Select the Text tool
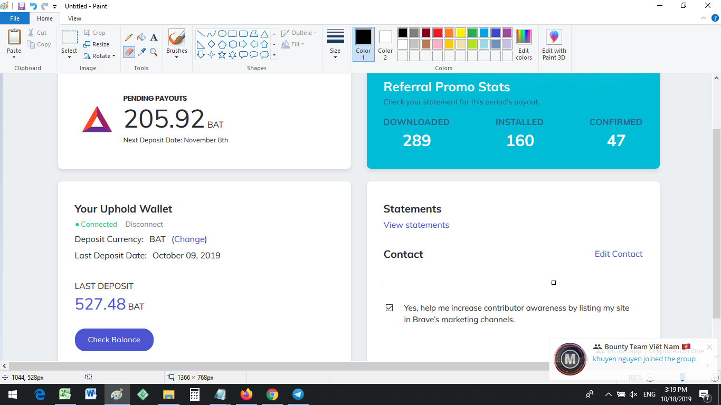The height and width of the screenshot is (405, 721). 154,37
